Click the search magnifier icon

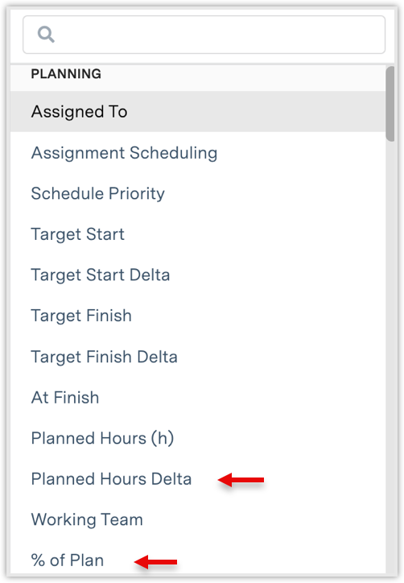pos(46,34)
